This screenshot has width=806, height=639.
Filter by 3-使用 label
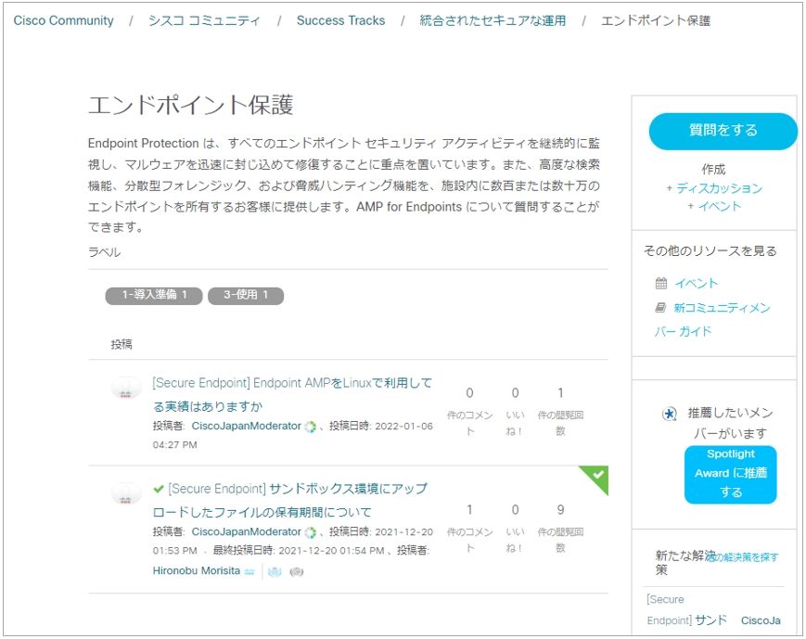(246, 295)
